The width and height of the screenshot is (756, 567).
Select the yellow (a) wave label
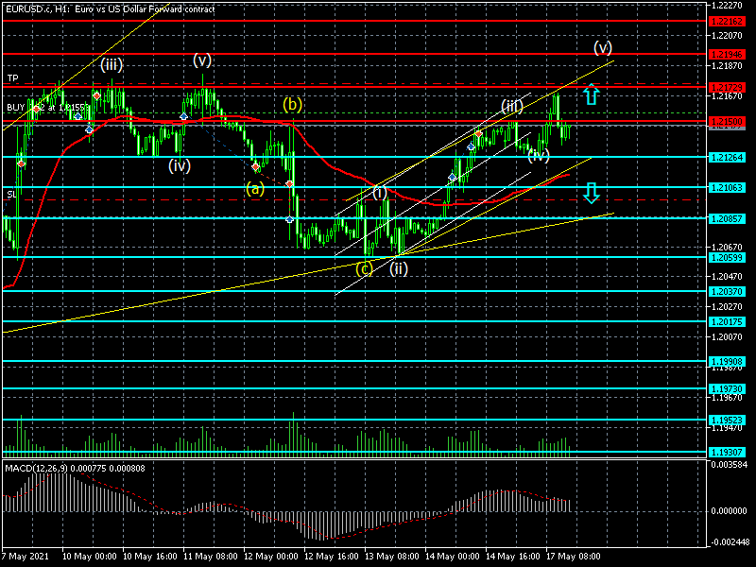(255, 188)
